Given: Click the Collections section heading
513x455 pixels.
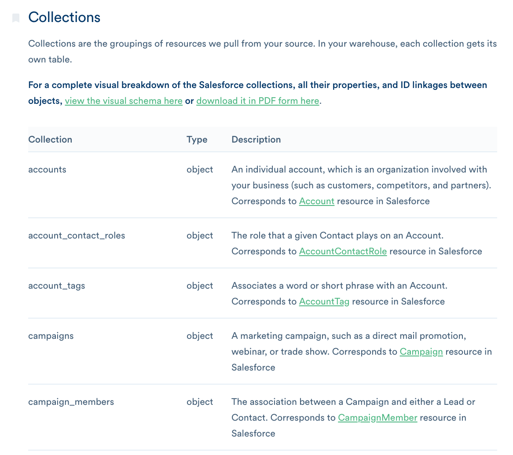Looking at the screenshot, I should [x=64, y=17].
